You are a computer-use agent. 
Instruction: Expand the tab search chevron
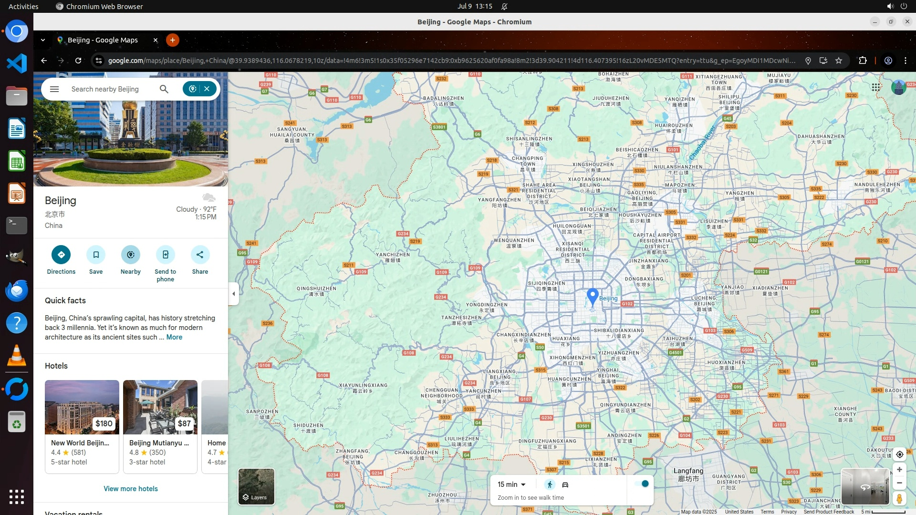[43, 40]
